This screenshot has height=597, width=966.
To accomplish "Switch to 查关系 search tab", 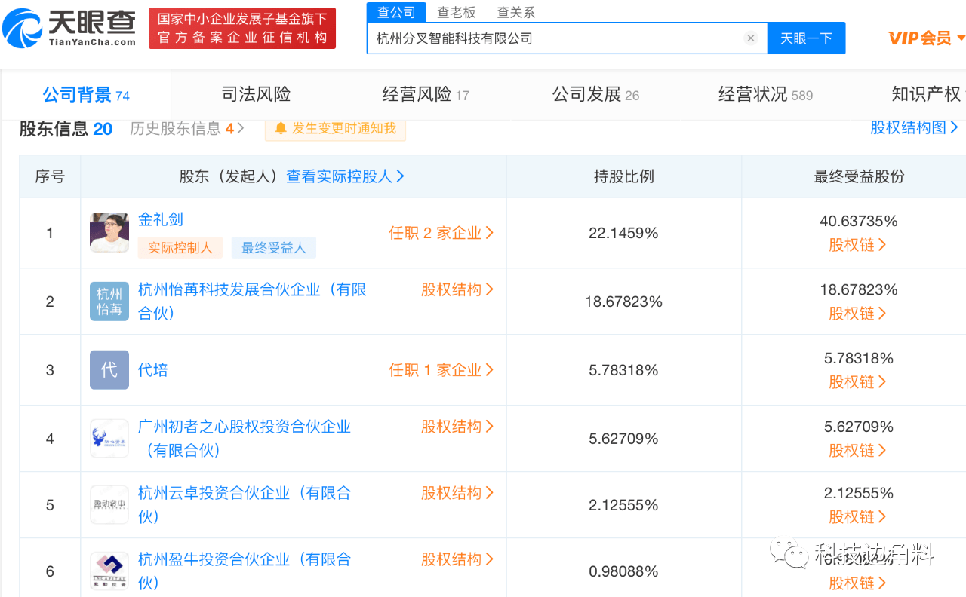I will pos(515,13).
